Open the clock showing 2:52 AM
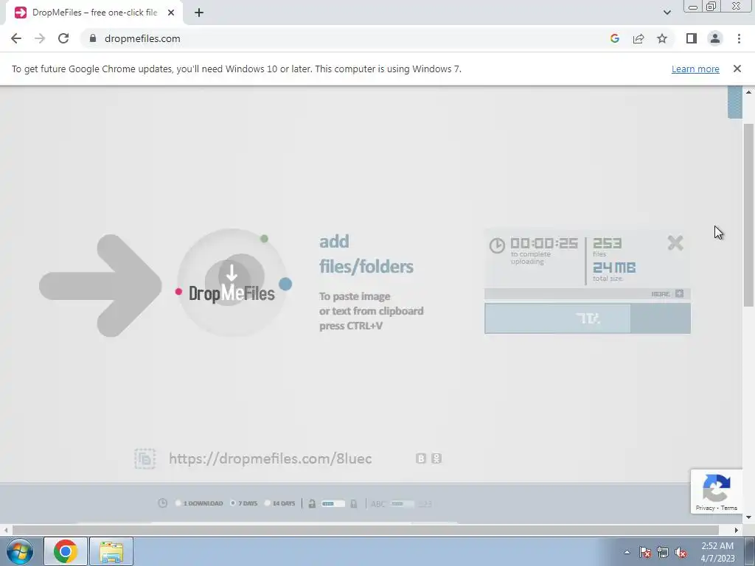Image resolution: width=755 pixels, height=566 pixels. click(x=717, y=552)
